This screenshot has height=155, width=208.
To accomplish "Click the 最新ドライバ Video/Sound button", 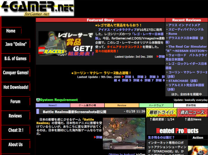I will [x=162, y=113].
